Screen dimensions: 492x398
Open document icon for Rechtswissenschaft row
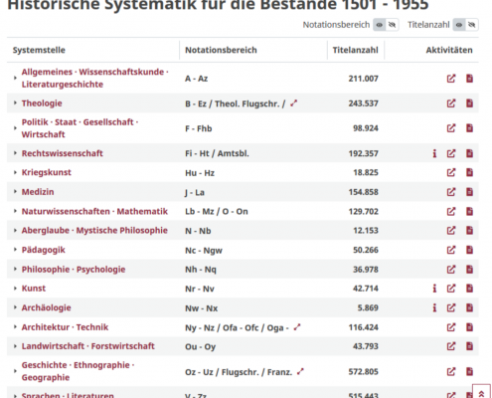tap(469, 153)
